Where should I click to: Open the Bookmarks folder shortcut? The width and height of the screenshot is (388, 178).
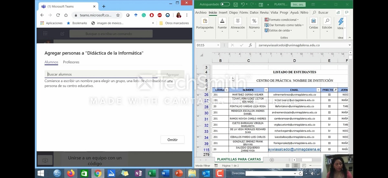pos(77,23)
